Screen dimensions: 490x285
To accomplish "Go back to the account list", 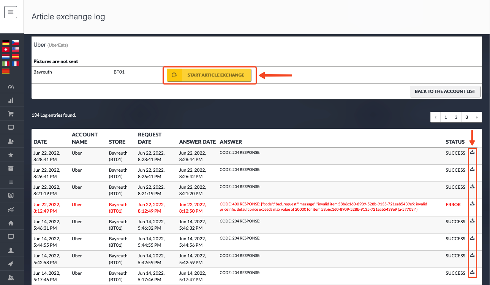I will tap(445, 91).
